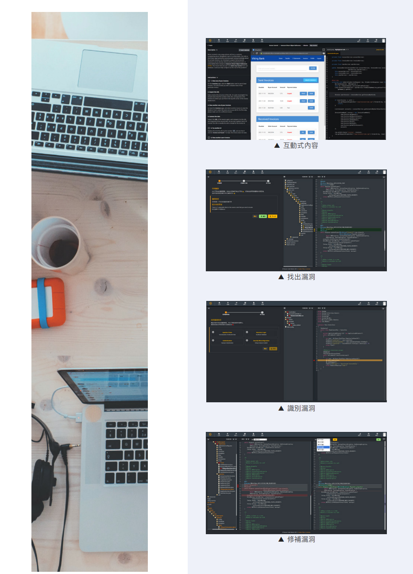
Task: Click the blue Filter button
Action: click(x=313, y=68)
